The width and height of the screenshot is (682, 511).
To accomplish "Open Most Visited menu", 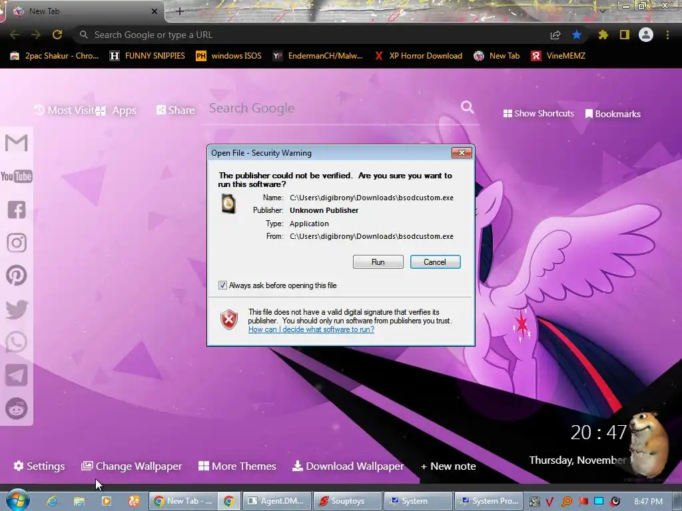I will [x=65, y=110].
